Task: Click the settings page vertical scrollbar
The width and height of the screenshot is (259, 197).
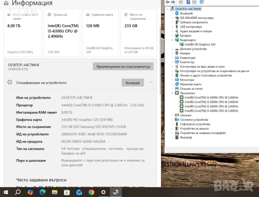Action: (x=160, y=61)
